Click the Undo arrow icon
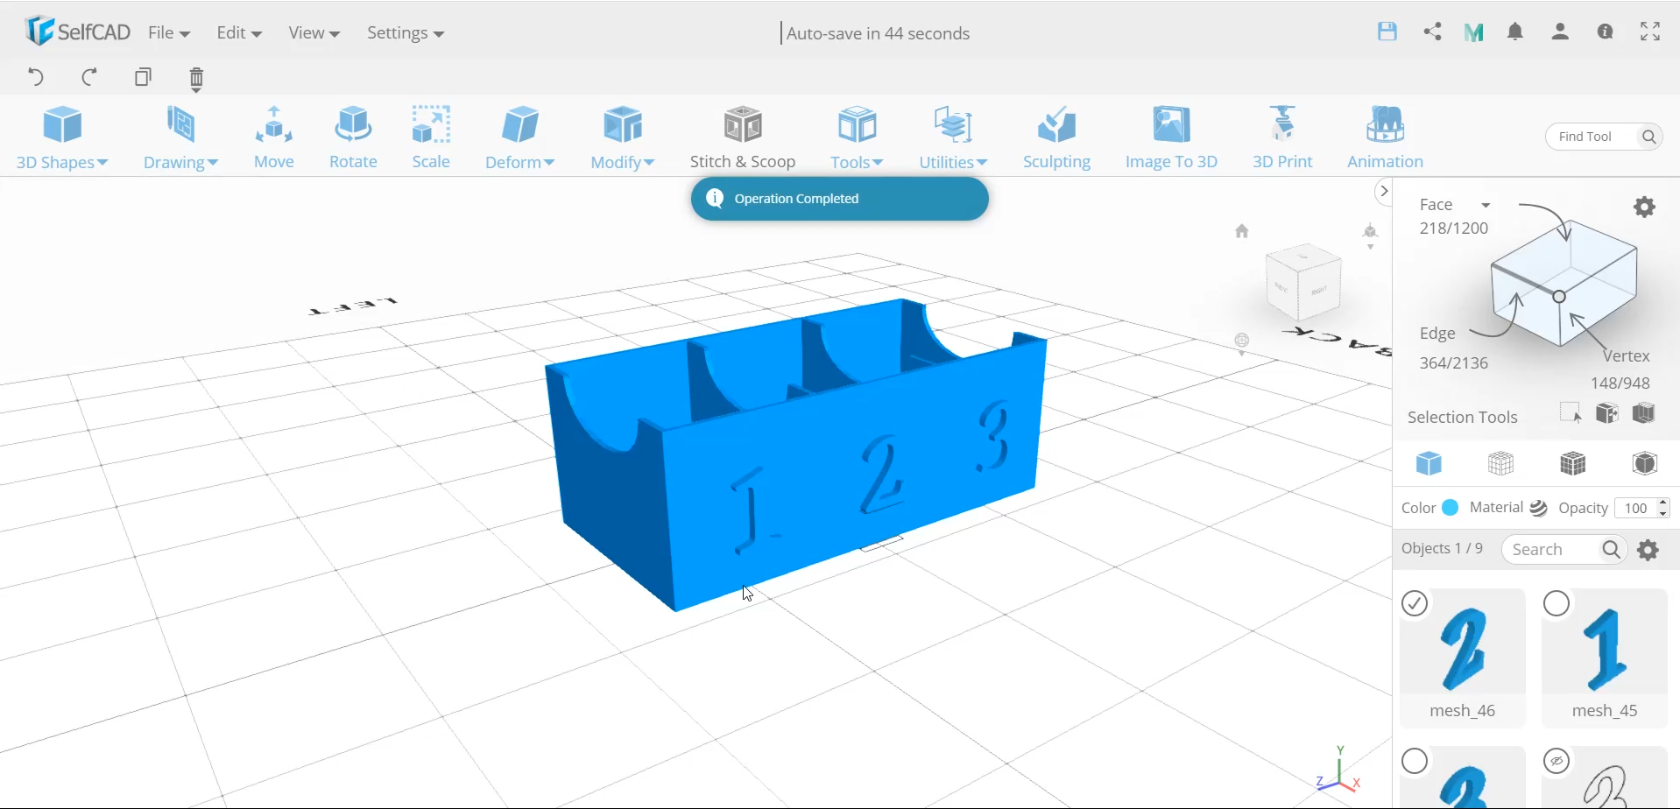The image size is (1680, 809). coord(36,77)
